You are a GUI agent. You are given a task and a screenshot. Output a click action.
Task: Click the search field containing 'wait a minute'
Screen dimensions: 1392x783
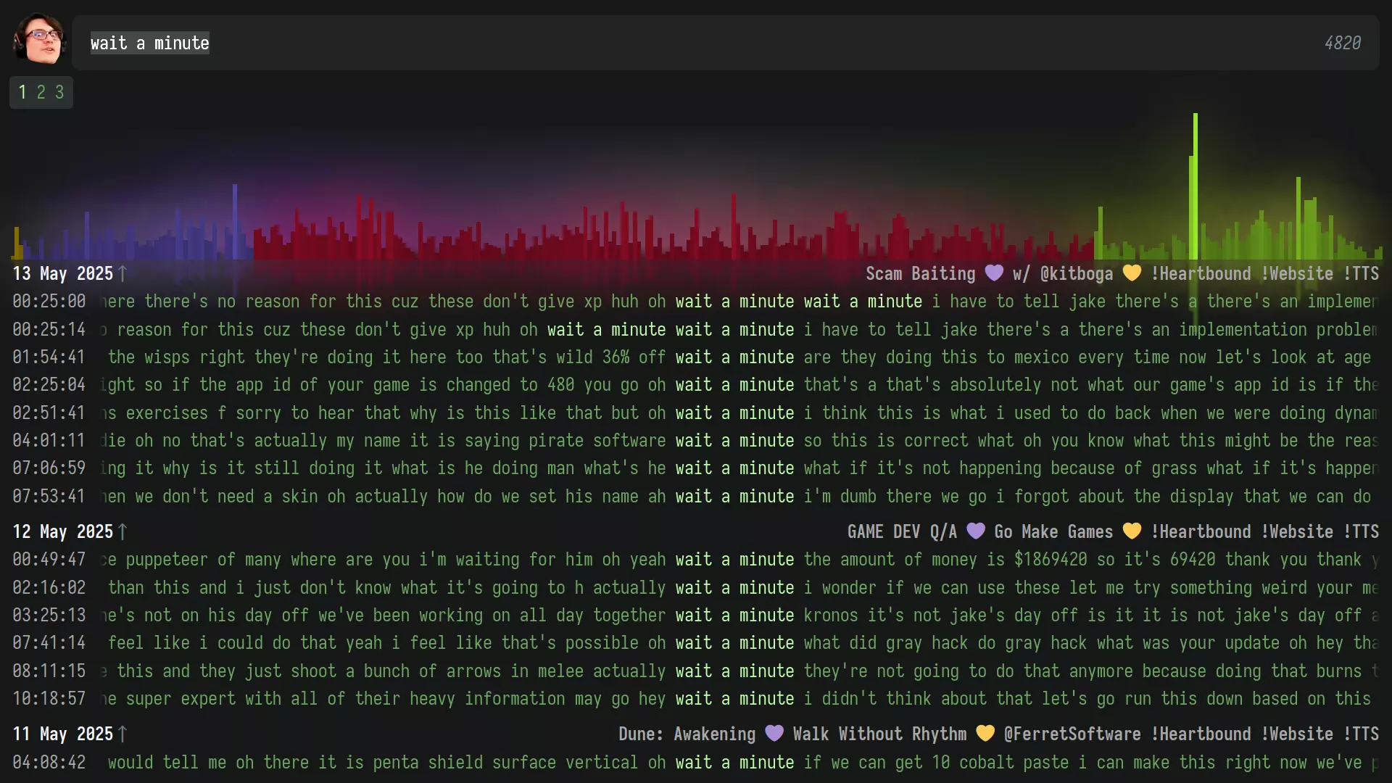725,43
